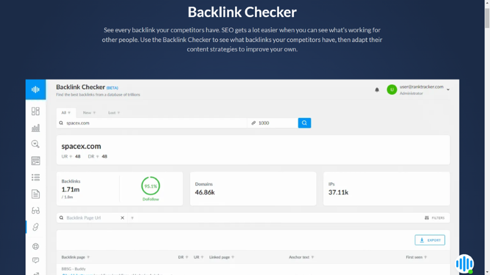
Task: Click the spacex.com domain search field
Action: 152,123
